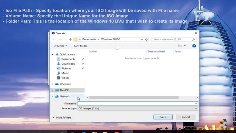The image size is (236, 133).
Task: Click the horizontal scrollbar left arrow
Action: tap(87, 98)
